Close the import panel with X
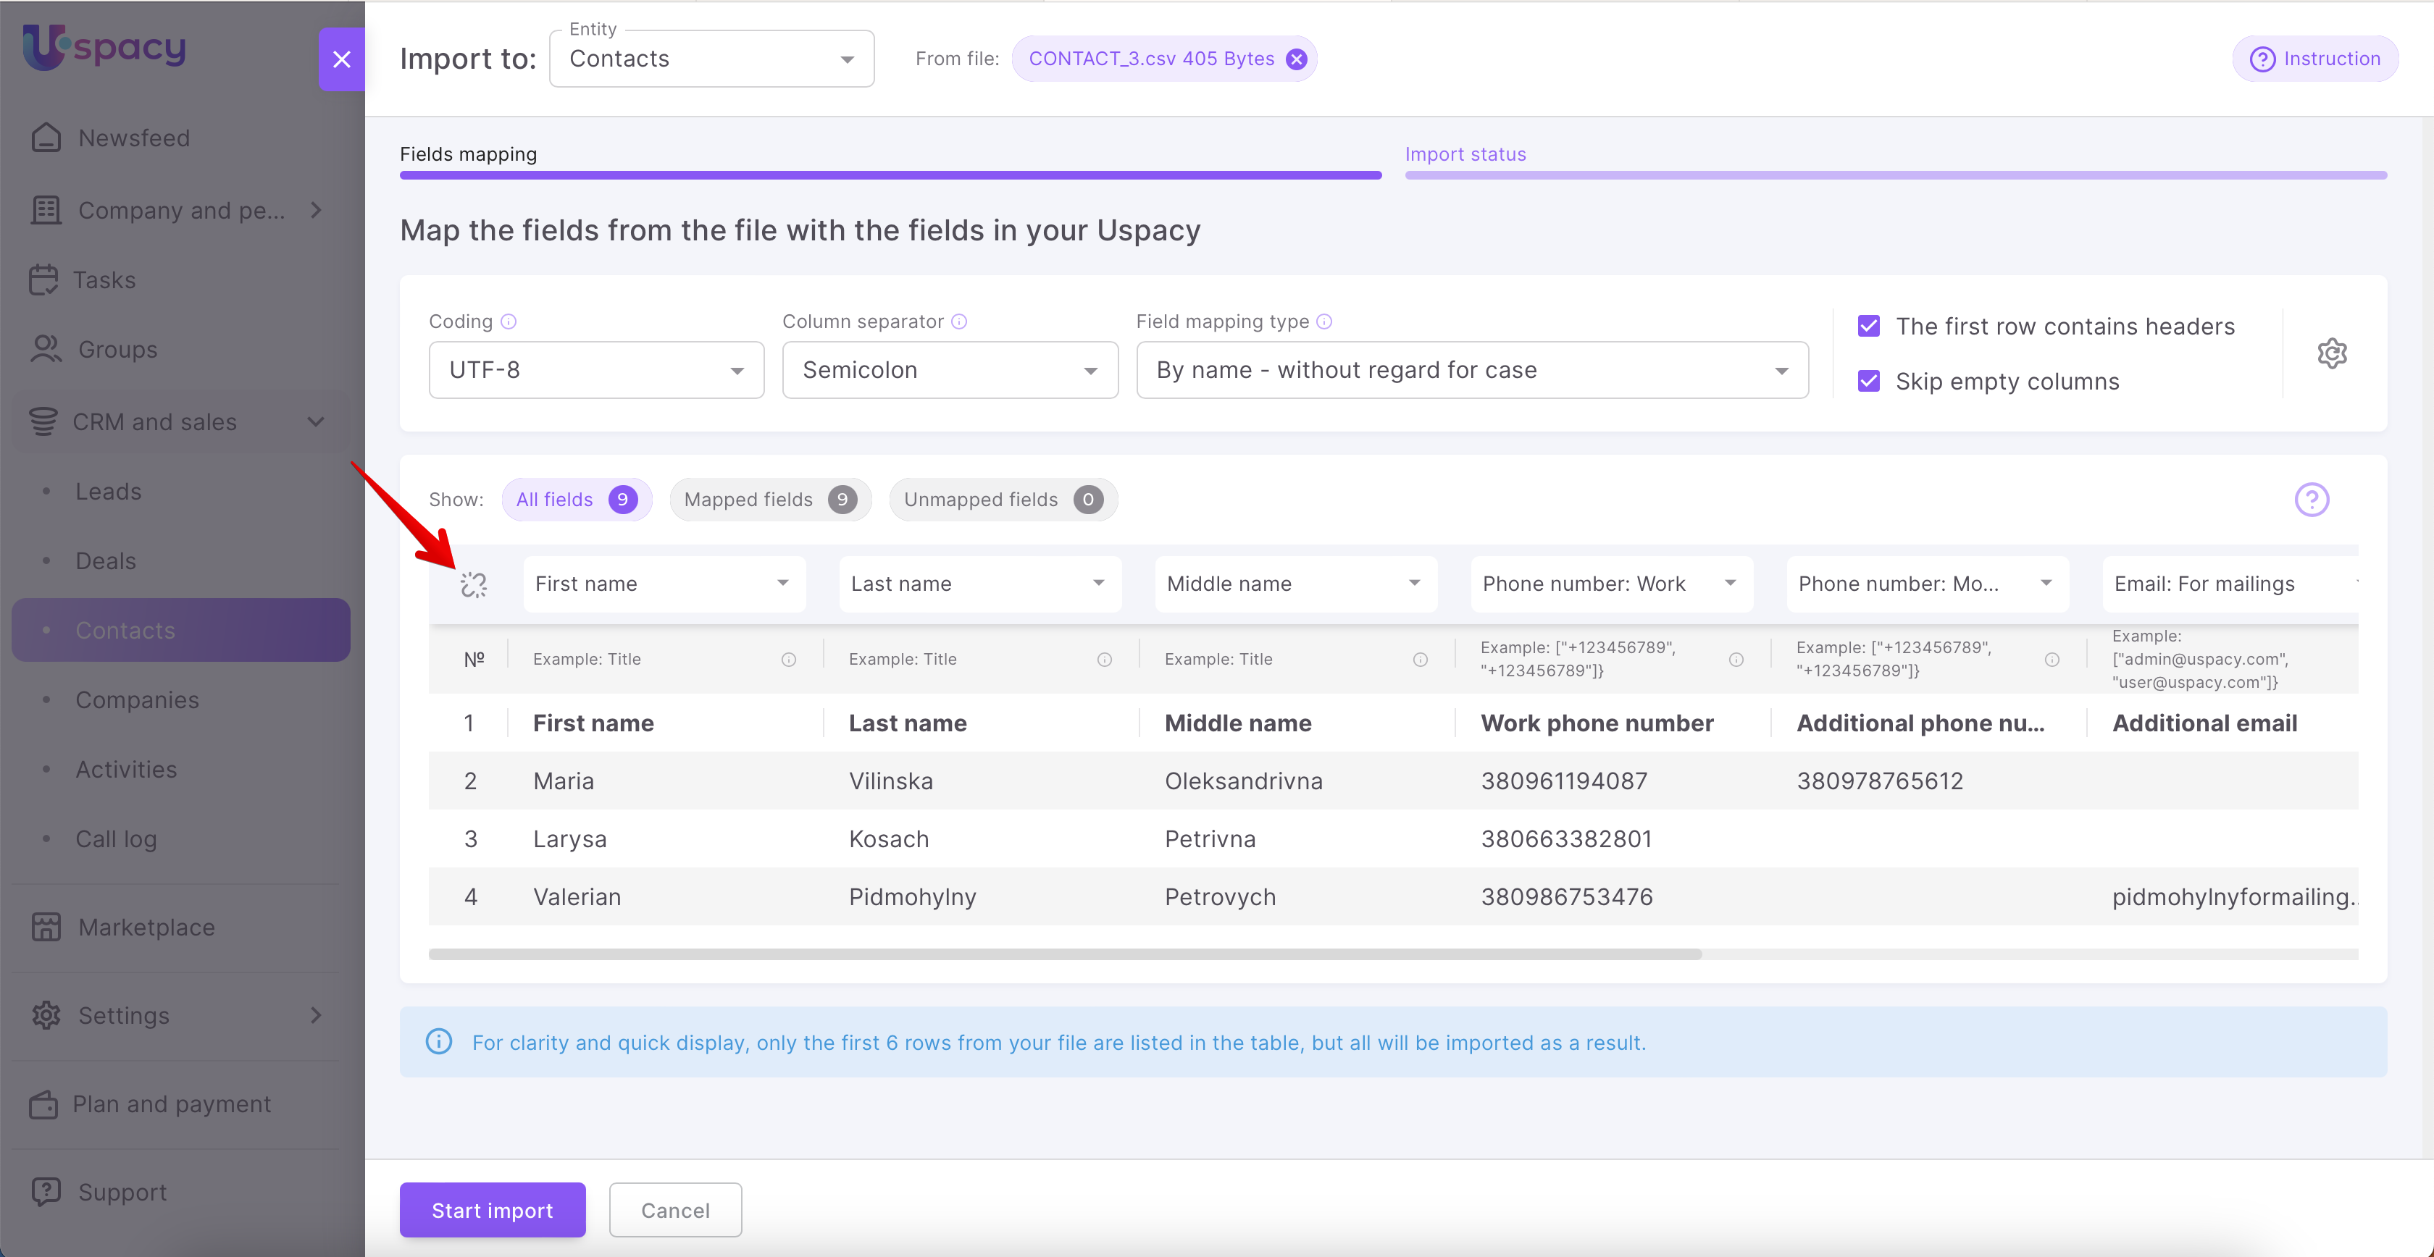This screenshot has height=1257, width=2434. click(341, 59)
